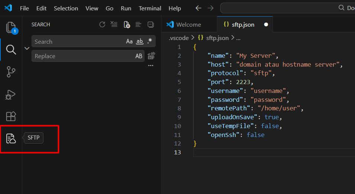Open the Run and Debug view
The width and height of the screenshot is (355, 194).
(11, 94)
